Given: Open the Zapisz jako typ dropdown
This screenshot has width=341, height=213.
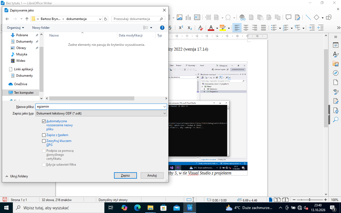Looking at the screenshot, I should click(x=101, y=113).
